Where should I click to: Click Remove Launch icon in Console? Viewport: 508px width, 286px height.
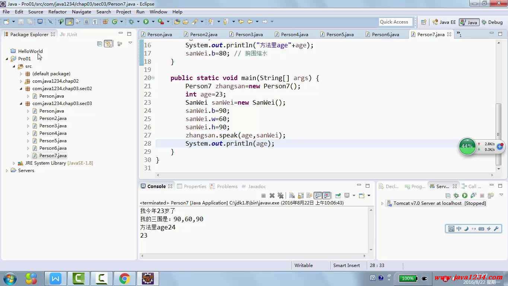[x=272, y=196]
